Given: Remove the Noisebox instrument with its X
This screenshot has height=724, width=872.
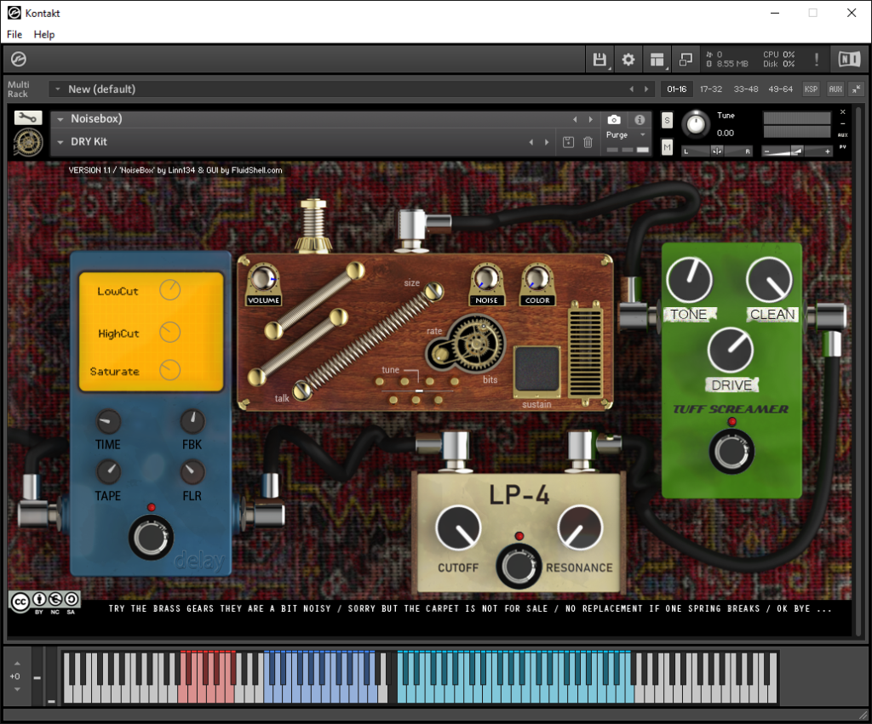Looking at the screenshot, I should [x=842, y=112].
